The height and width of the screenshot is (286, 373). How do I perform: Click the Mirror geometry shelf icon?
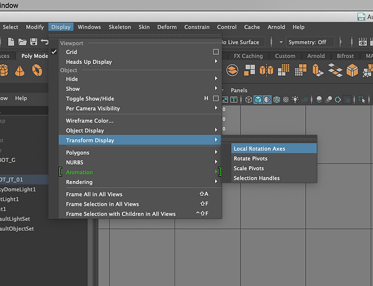tap(266, 70)
